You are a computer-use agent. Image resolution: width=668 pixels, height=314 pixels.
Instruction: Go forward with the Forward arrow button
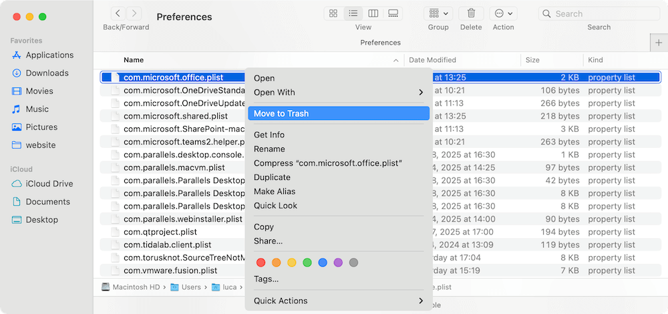pos(134,13)
